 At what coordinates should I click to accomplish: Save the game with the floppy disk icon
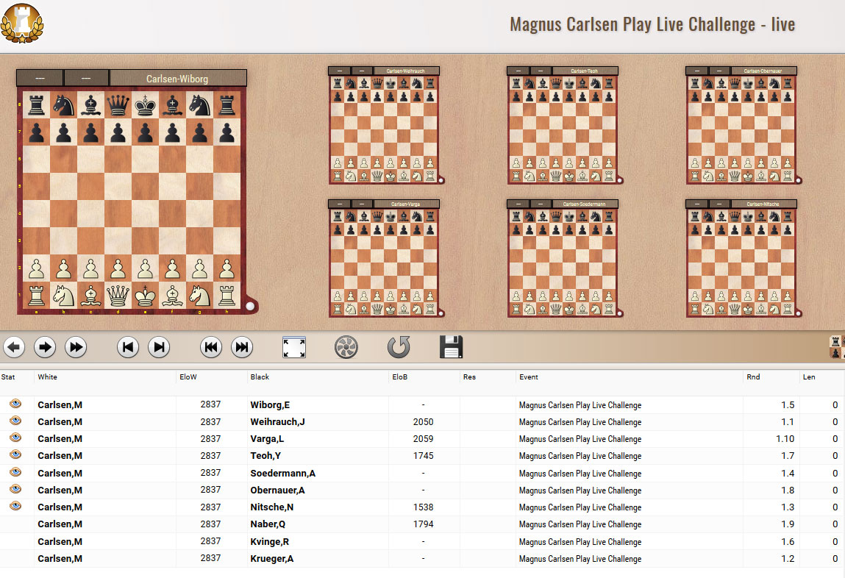(x=452, y=346)
